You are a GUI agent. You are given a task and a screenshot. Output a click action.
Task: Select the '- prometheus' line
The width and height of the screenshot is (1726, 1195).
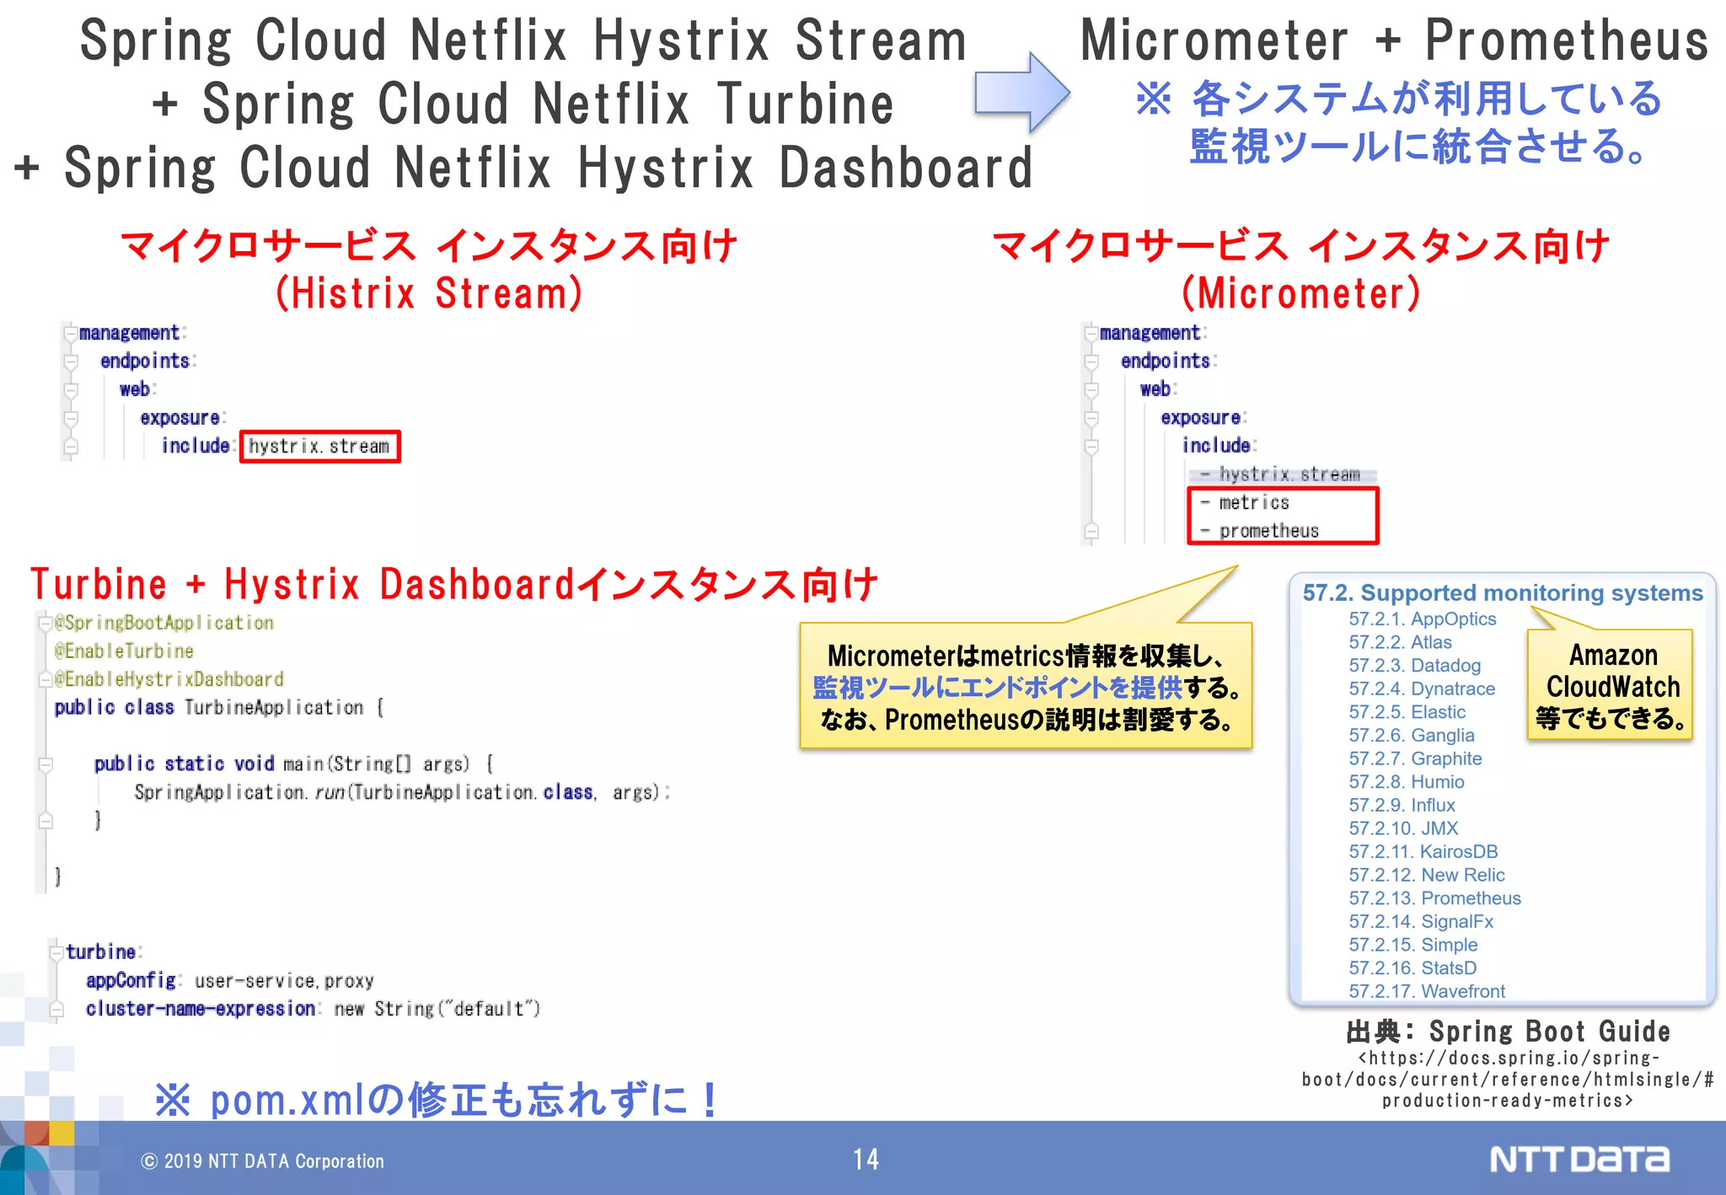pos(1260,531)
